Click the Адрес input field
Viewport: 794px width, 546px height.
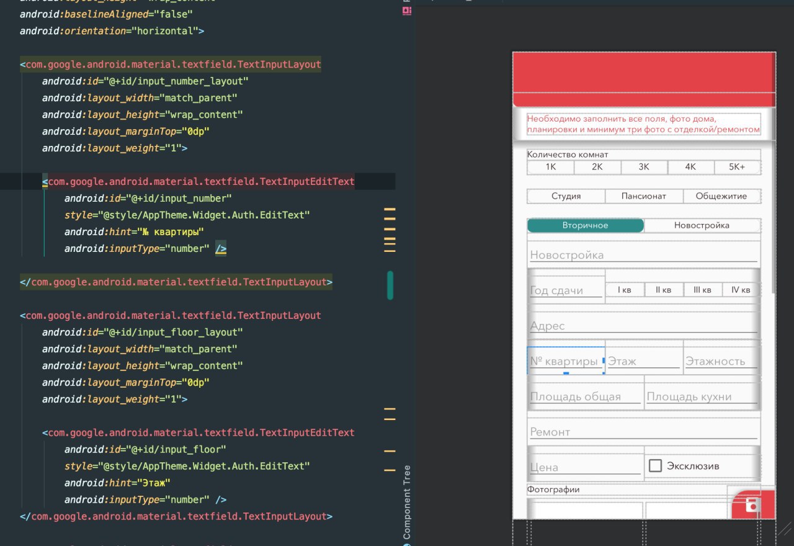643,325
